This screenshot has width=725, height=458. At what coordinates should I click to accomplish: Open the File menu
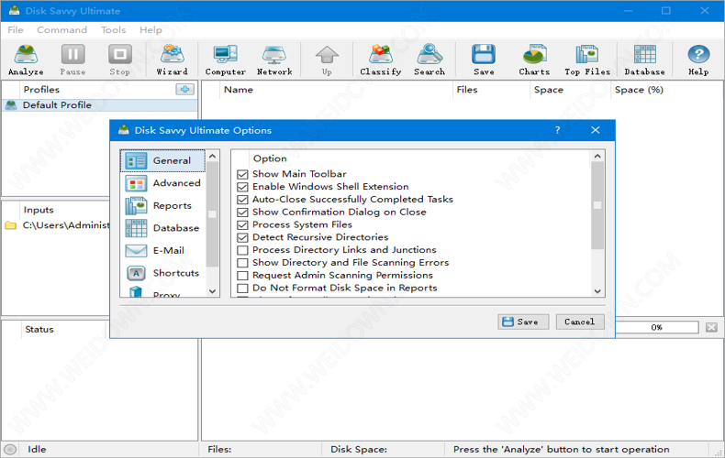pyautogui.click(x=16, y=30)
